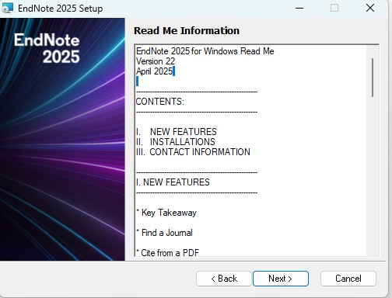Image resolution: width=392 pixels, height=298 pixels.
Task: Cancel the EndNote 2025 setup
Action: (x=348, y=279)
